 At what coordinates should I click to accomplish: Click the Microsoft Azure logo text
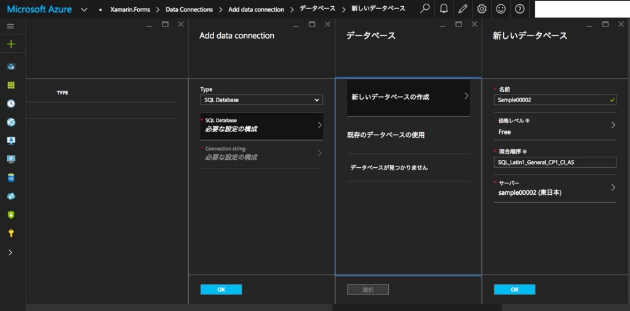(x=39, y=9)
